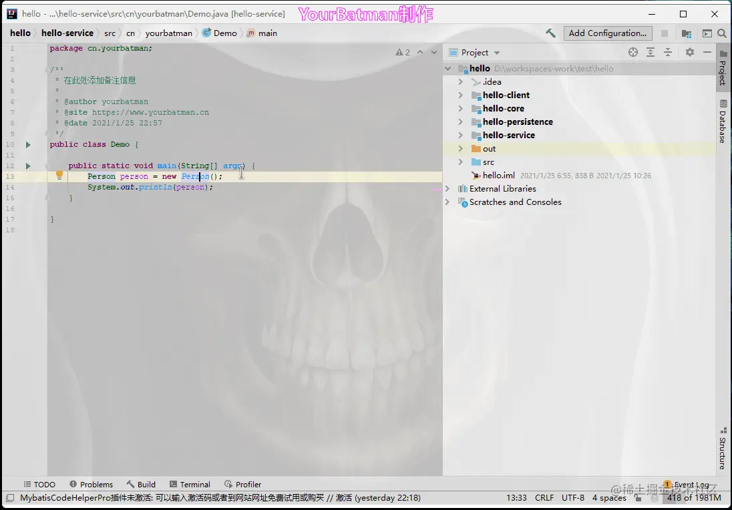The image size is (732, 510).
Task: Click Select Opened File target icon
Action: [633, 52]
